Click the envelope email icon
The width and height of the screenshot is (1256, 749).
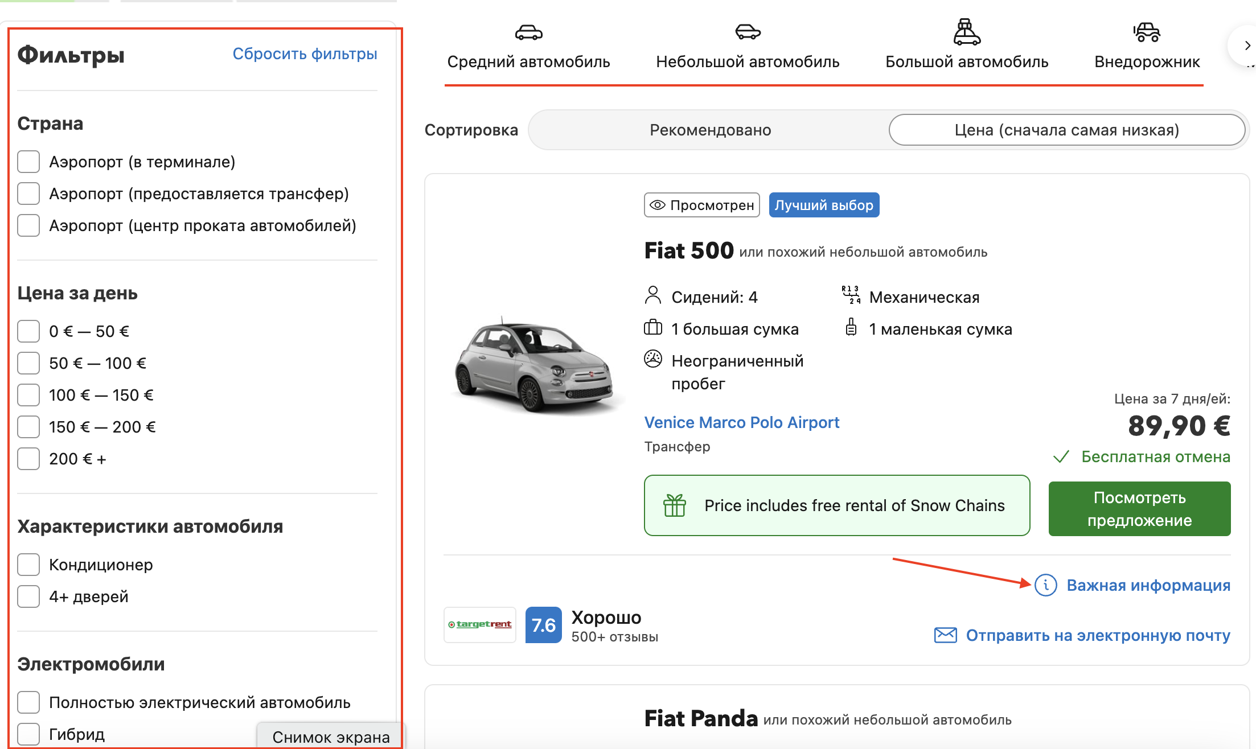(x=946, y=635)
